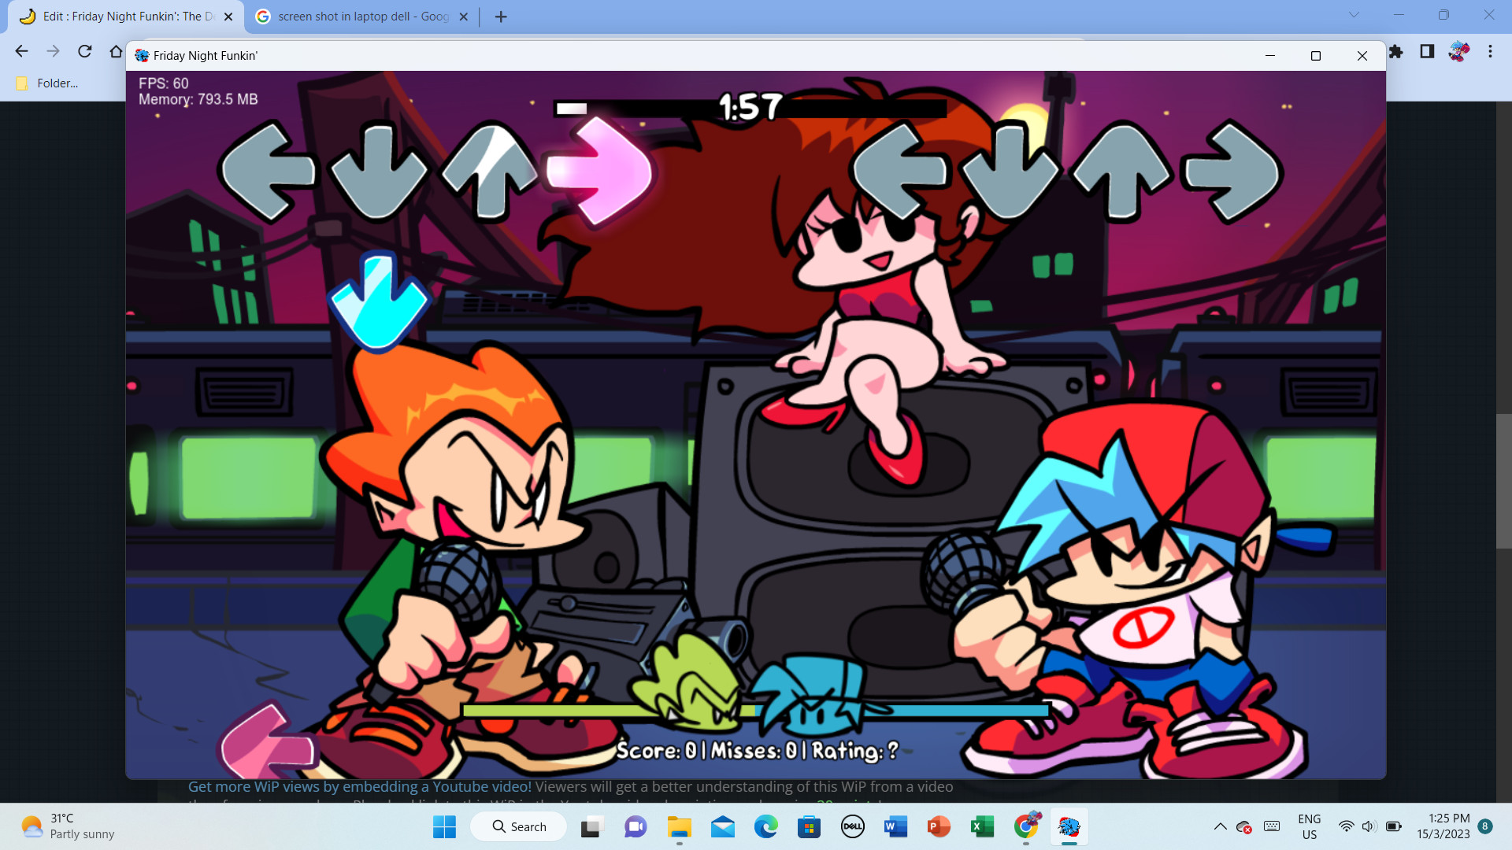The width and height of the screenshot is (1512, 850).
Task: Open the Chrome extensions puzzle icon
Action: pyautogui.click(x=1395, y=52)
